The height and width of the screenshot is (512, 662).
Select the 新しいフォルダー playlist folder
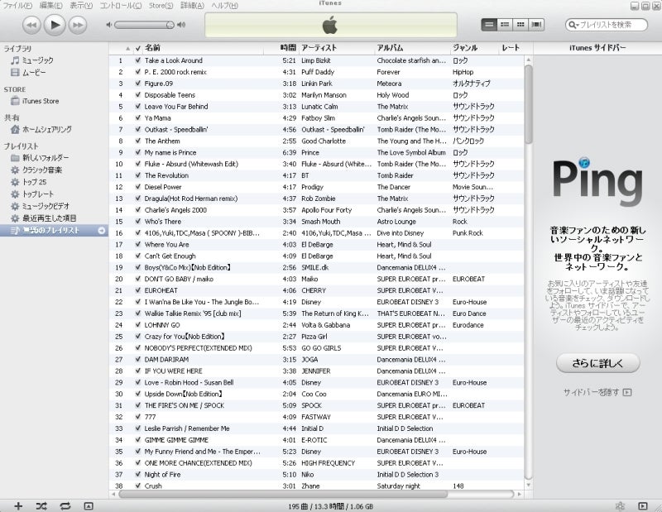[46, 158]
